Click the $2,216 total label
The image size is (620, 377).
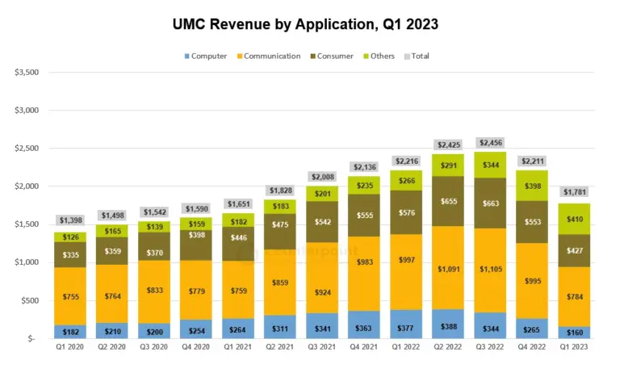coord(407,161)
